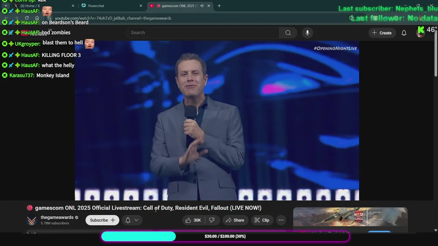Dislike this video
The width and height of the screenshot is (438, 246).
(x=212, y=220)
